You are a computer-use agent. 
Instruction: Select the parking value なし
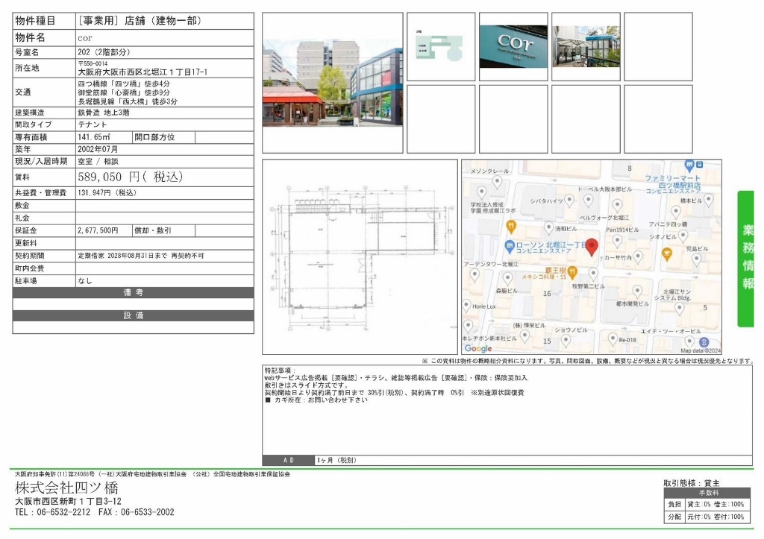85,281
